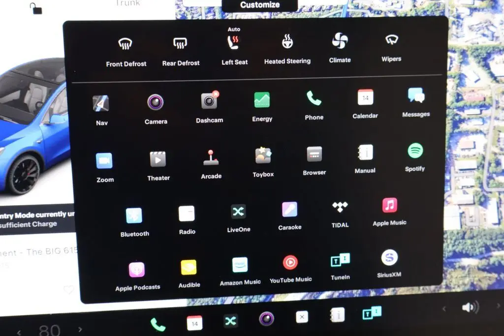The image size is (504, 336).
Task: Launch YouTube Music
Action: (x=290, y=269)
